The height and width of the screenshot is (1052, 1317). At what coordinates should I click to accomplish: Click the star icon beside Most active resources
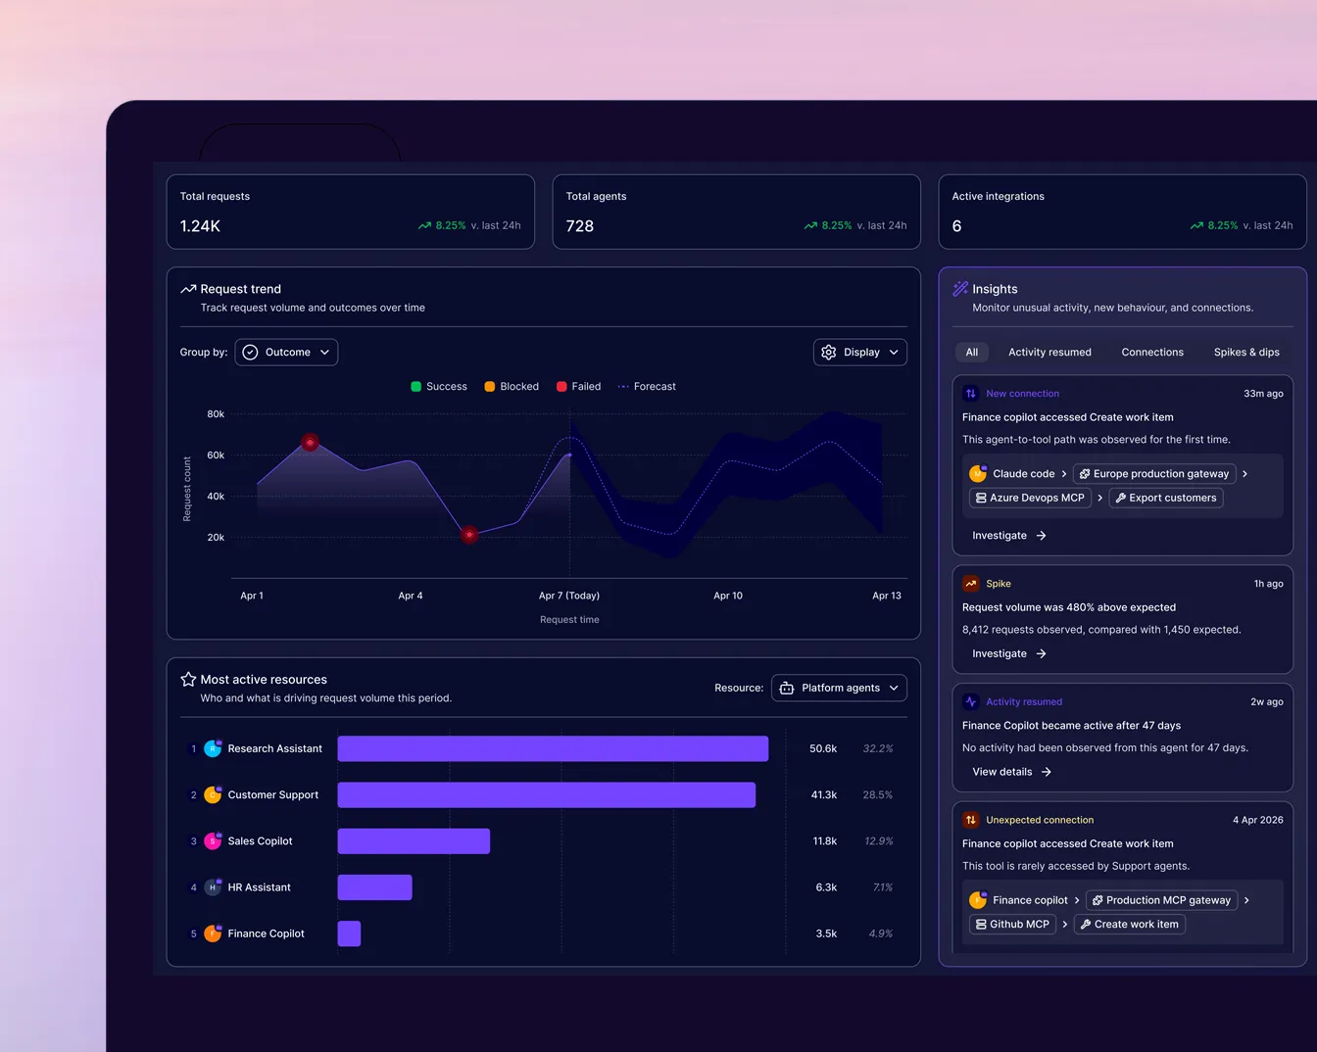click(x=188, y=679)
